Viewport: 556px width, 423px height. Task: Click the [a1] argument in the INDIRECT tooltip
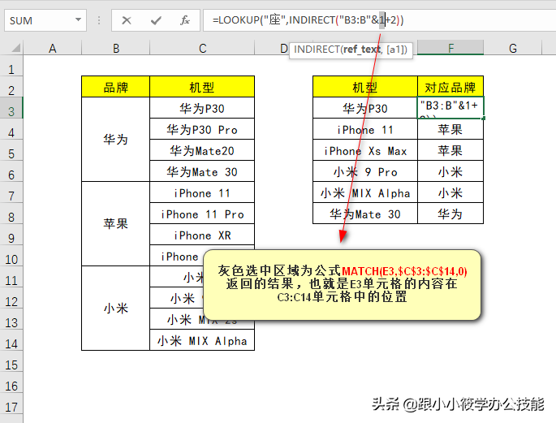tap(397, 50)
